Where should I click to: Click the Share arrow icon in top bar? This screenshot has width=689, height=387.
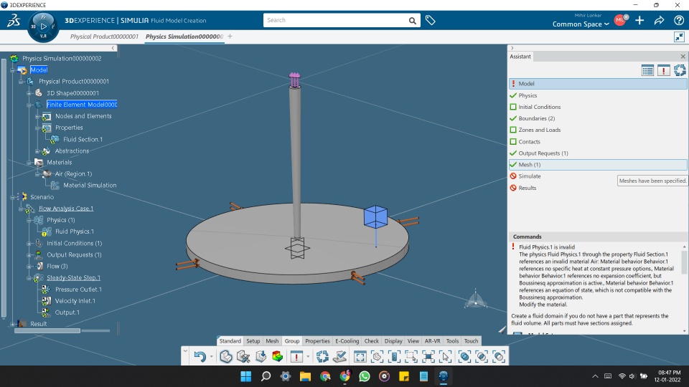659,20
